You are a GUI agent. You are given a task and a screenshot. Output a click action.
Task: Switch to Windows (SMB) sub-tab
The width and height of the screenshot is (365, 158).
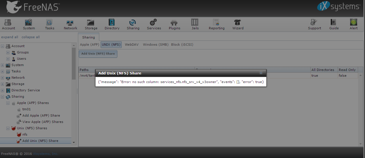[156, 45]
